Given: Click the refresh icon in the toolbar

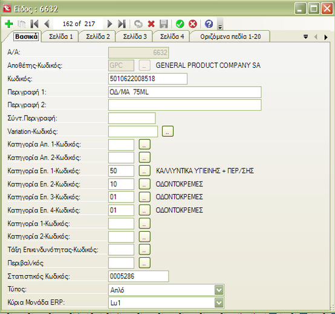Looking at the screenshot, I should point(138,24).
